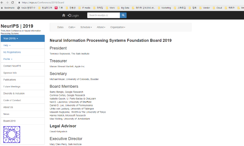Image resolution: width=244 pixels, height=146 pixels.
Task: Open News sidebar item
Action: tap(23, 114)
